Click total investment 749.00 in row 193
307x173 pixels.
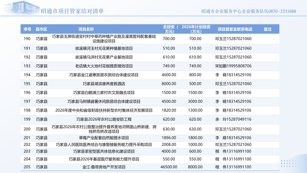pos(169,66)
